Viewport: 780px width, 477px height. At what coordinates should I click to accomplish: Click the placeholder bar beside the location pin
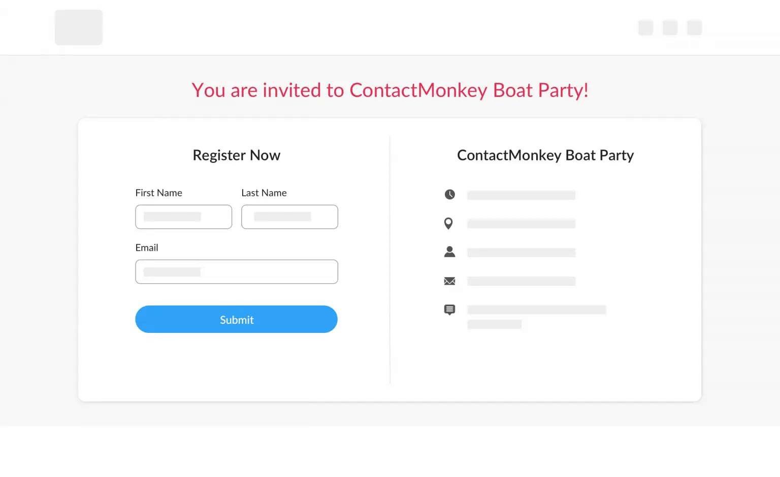[521, 224]
